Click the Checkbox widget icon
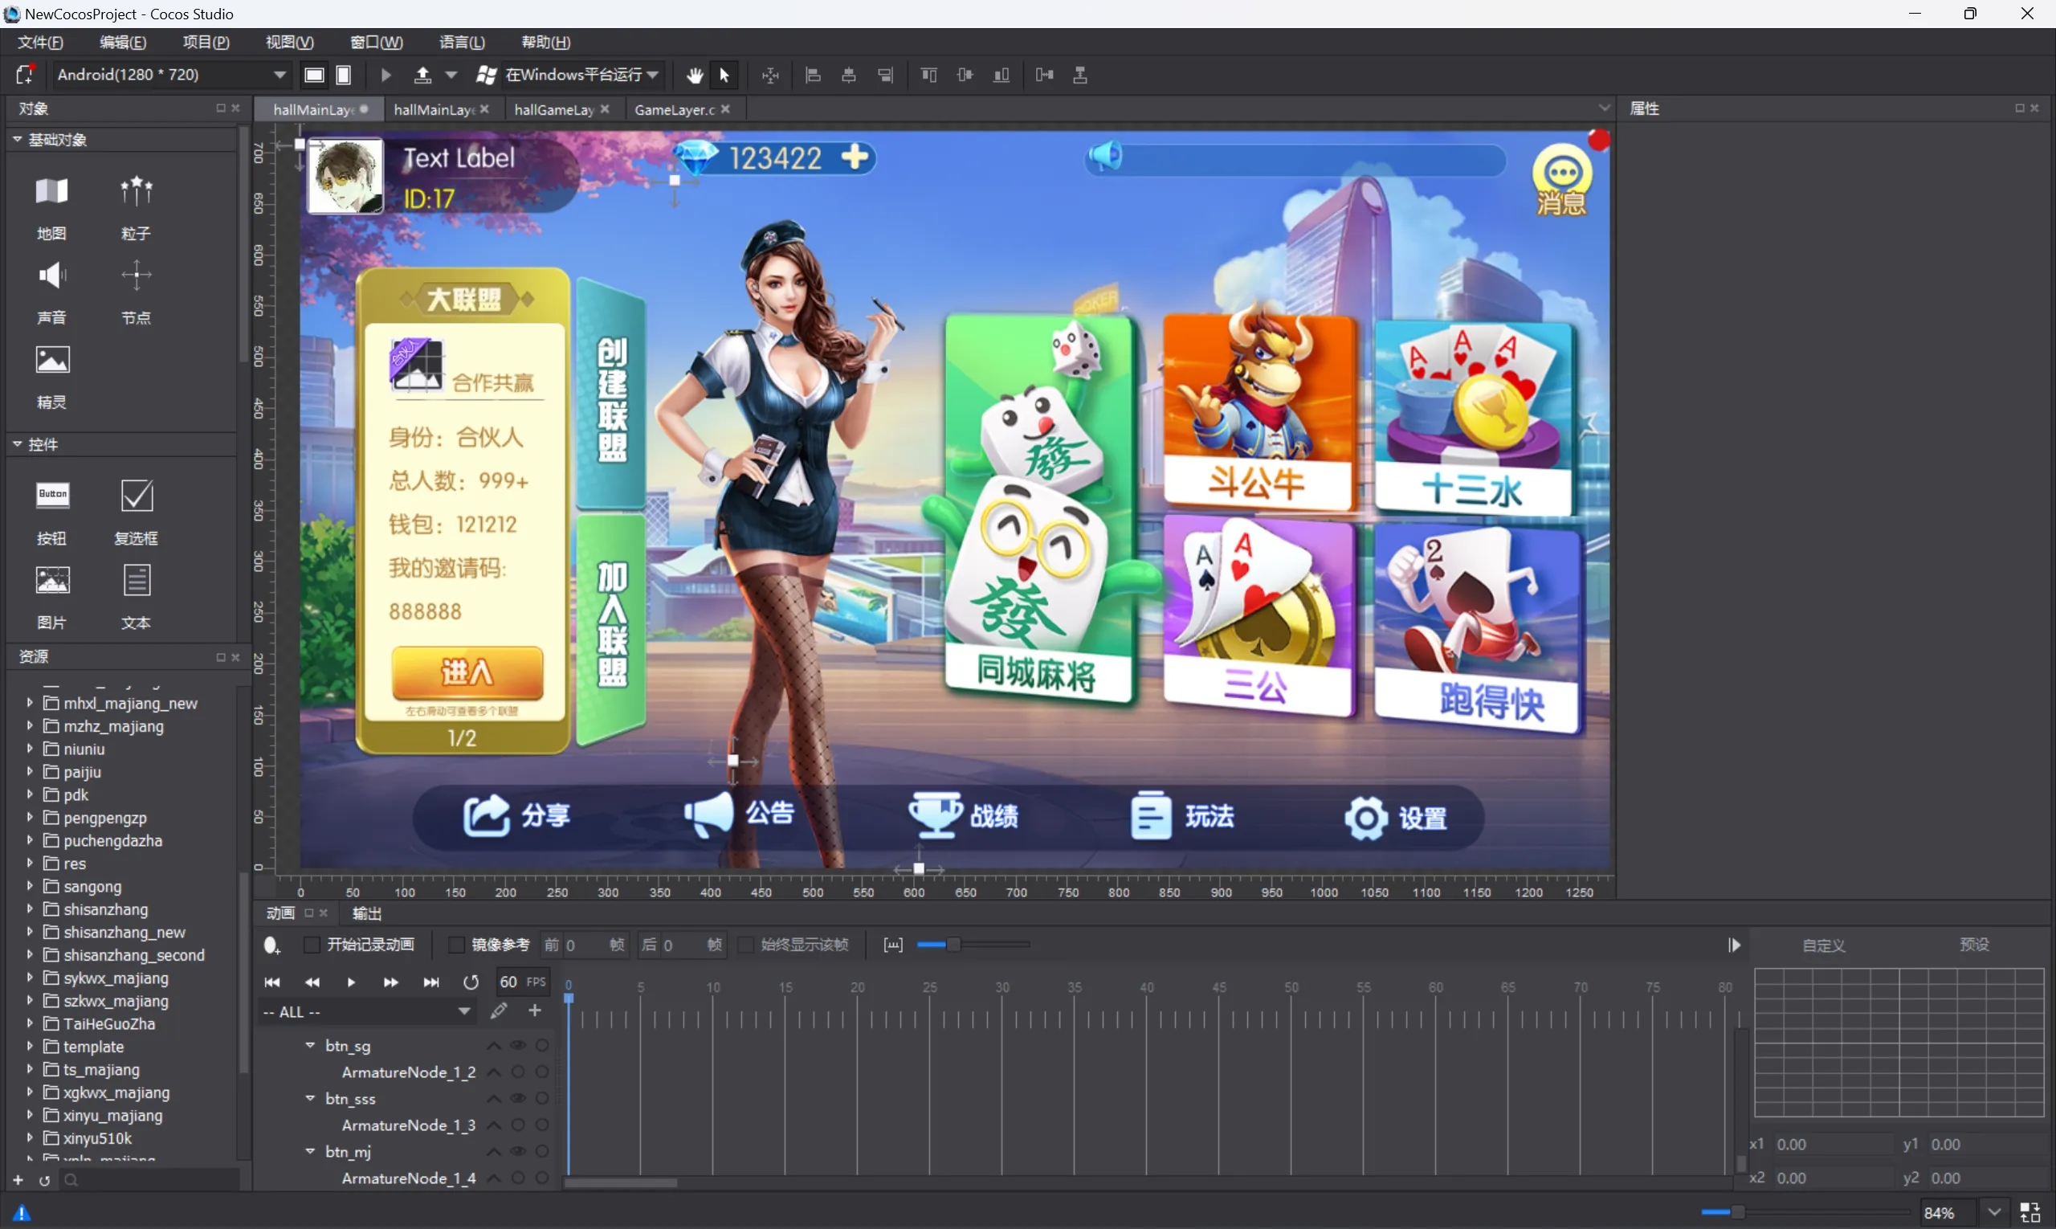This screenshot has height=1229, width=2056. point(137,496)
